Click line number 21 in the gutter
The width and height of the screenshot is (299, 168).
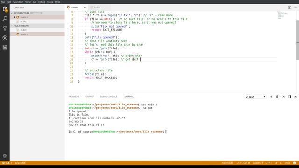tap(71, 67)
